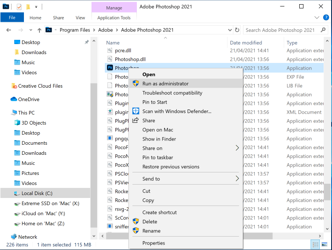
Task: Click the pcre.dll file icon
Action: [110, 50]
